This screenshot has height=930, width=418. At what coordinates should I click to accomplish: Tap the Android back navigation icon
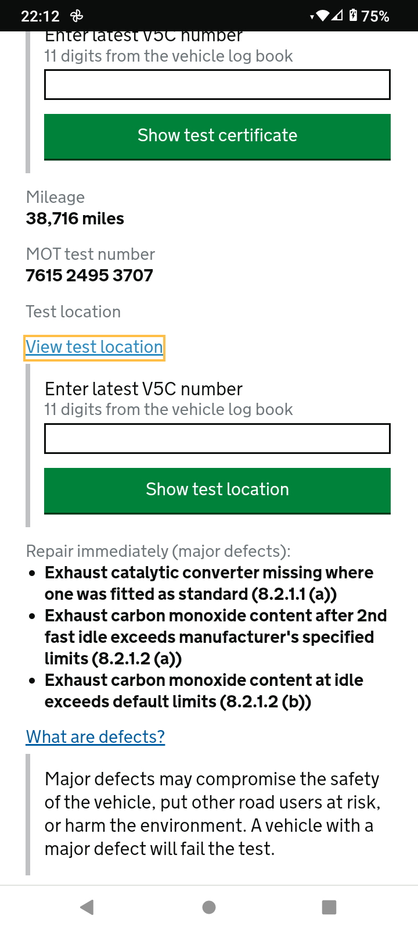coord(87,907)
